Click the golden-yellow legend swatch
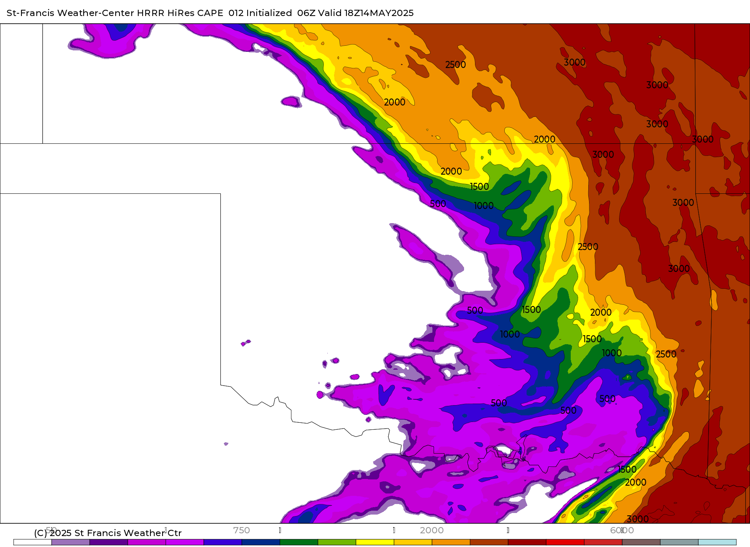 (x=413, y=542)
